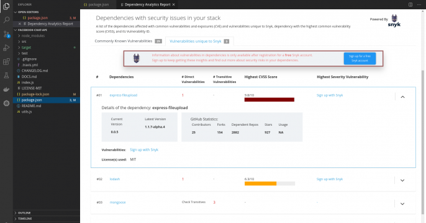The width and height of the screenshot is (426, 223).
Task: Expand the Timeline panel
Action: click(x=46, y=219)
